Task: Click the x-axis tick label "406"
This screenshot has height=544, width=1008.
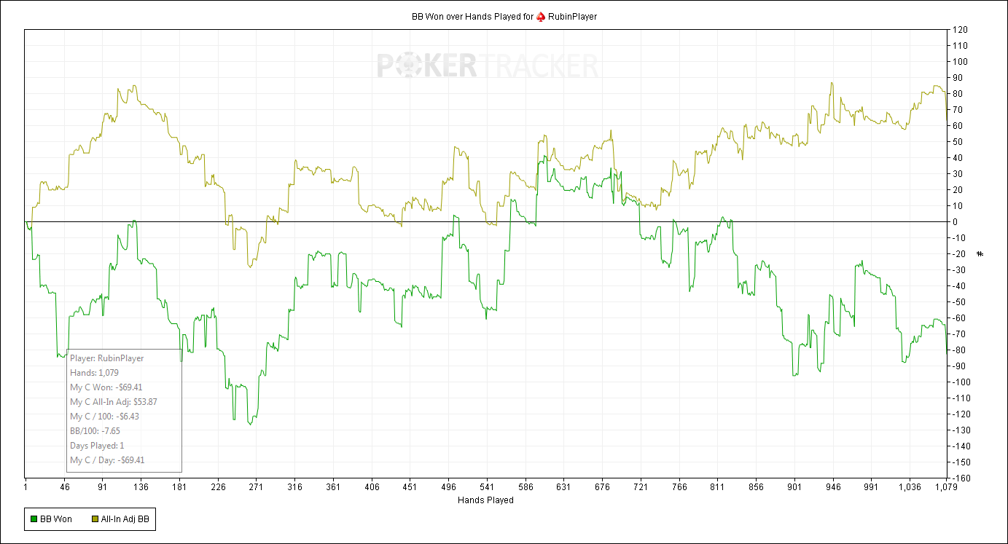Action: (371, 487)
